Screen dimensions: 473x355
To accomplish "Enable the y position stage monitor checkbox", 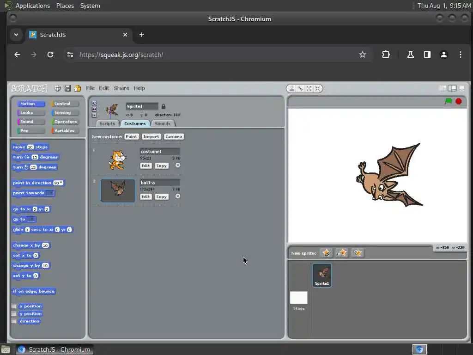I will coord(14,313).
